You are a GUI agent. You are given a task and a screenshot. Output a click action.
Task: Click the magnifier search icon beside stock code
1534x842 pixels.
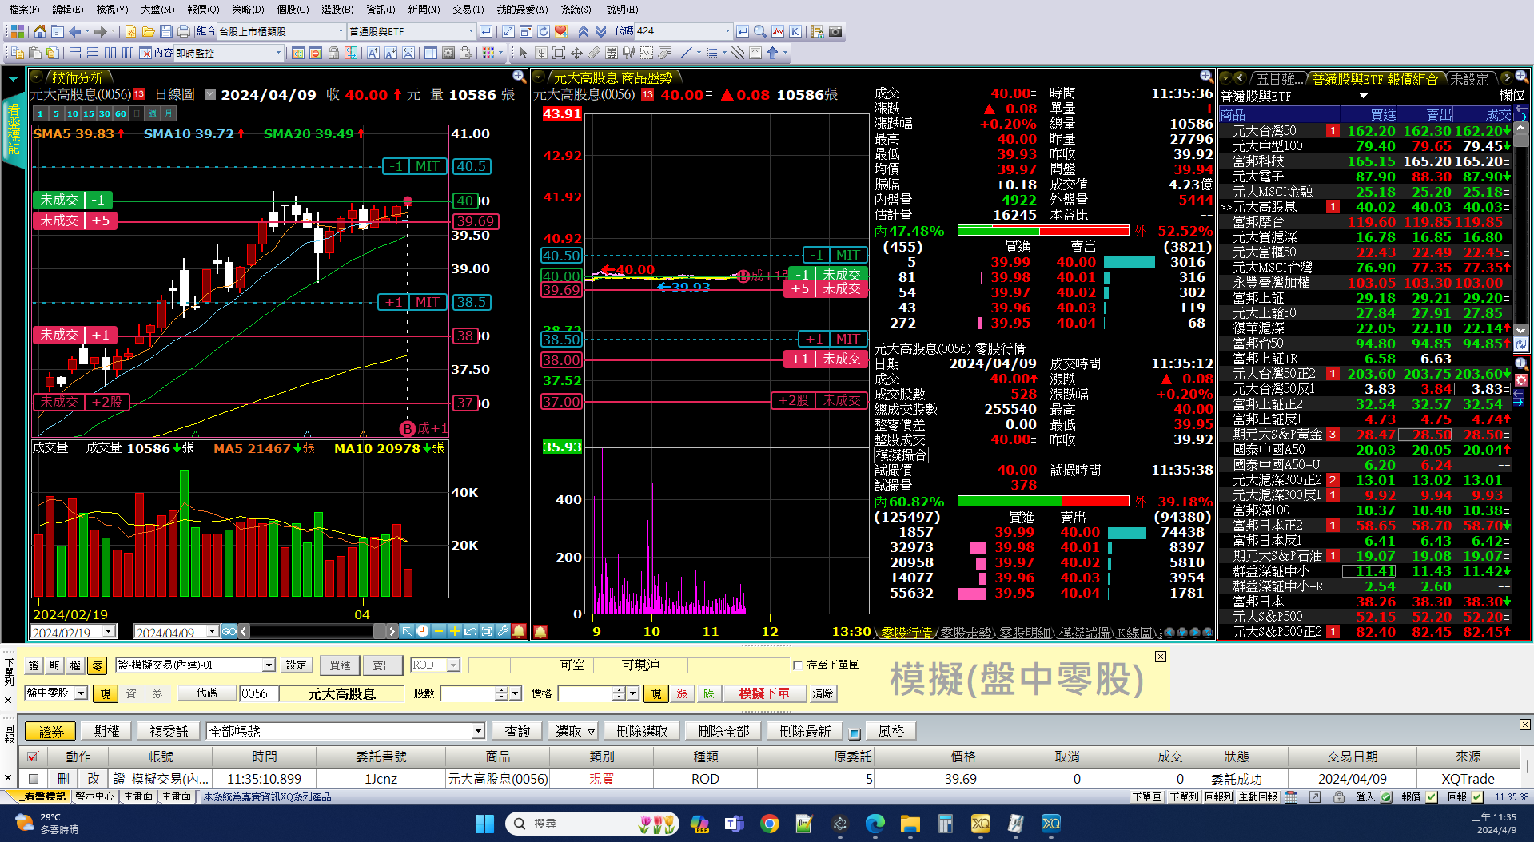[x=760, y=31]
